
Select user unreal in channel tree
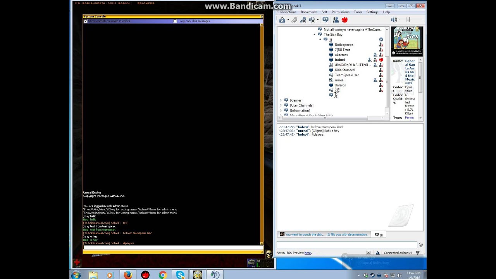coord(339,80)
